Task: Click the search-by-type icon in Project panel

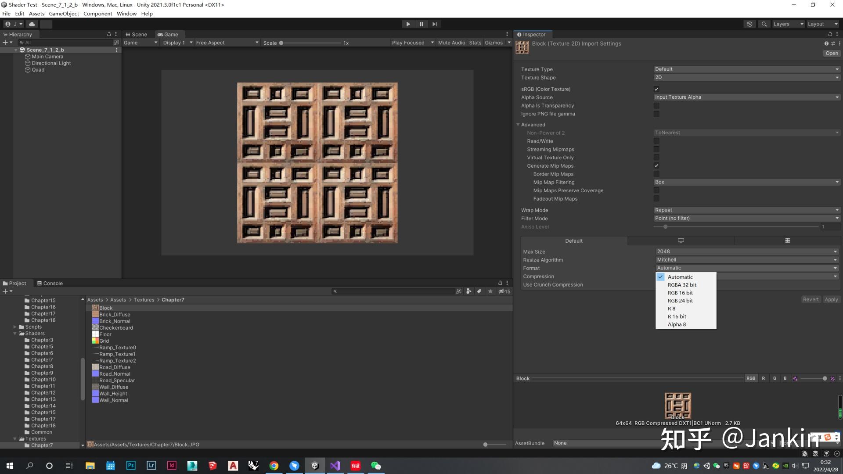Action: click(x=468, y=291)
